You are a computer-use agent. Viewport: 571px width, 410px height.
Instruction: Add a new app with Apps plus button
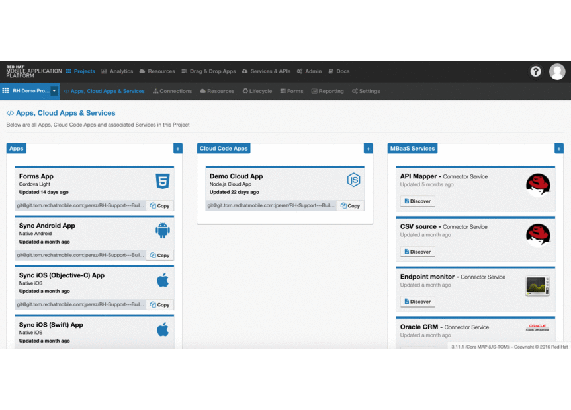click(177, 149)
